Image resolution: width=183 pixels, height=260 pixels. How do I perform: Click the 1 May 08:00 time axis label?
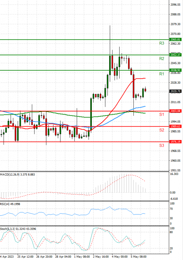coord(82,257)
